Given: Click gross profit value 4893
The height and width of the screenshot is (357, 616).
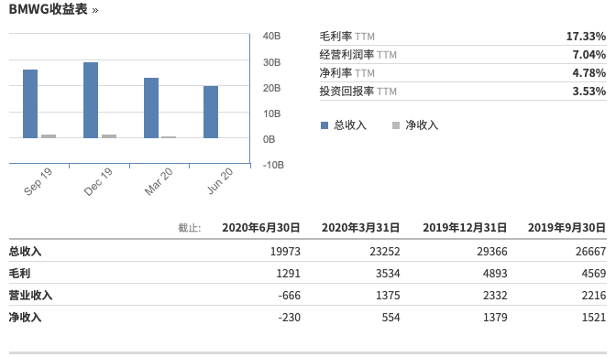Looking at the screenshot, I should (x=495, y=274).
